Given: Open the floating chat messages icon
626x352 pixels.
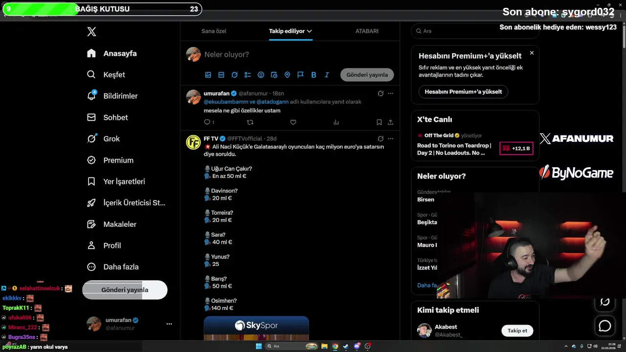Looking at the screenshot, I should (605, 326).
